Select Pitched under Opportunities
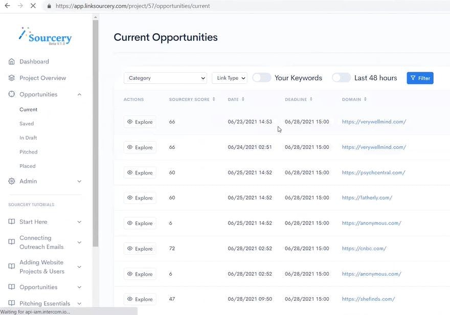 point(29,152)
